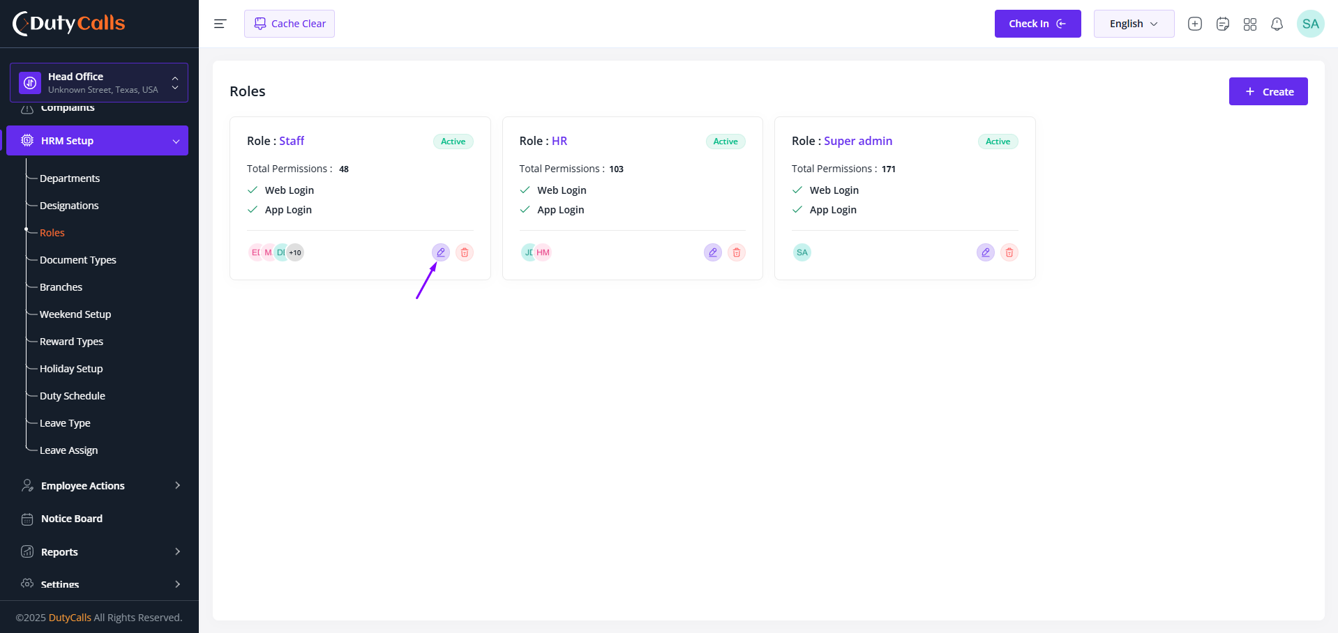Screen dimensions: 1338x633
Task: Edit the HR role
Action: coord(713,252)
